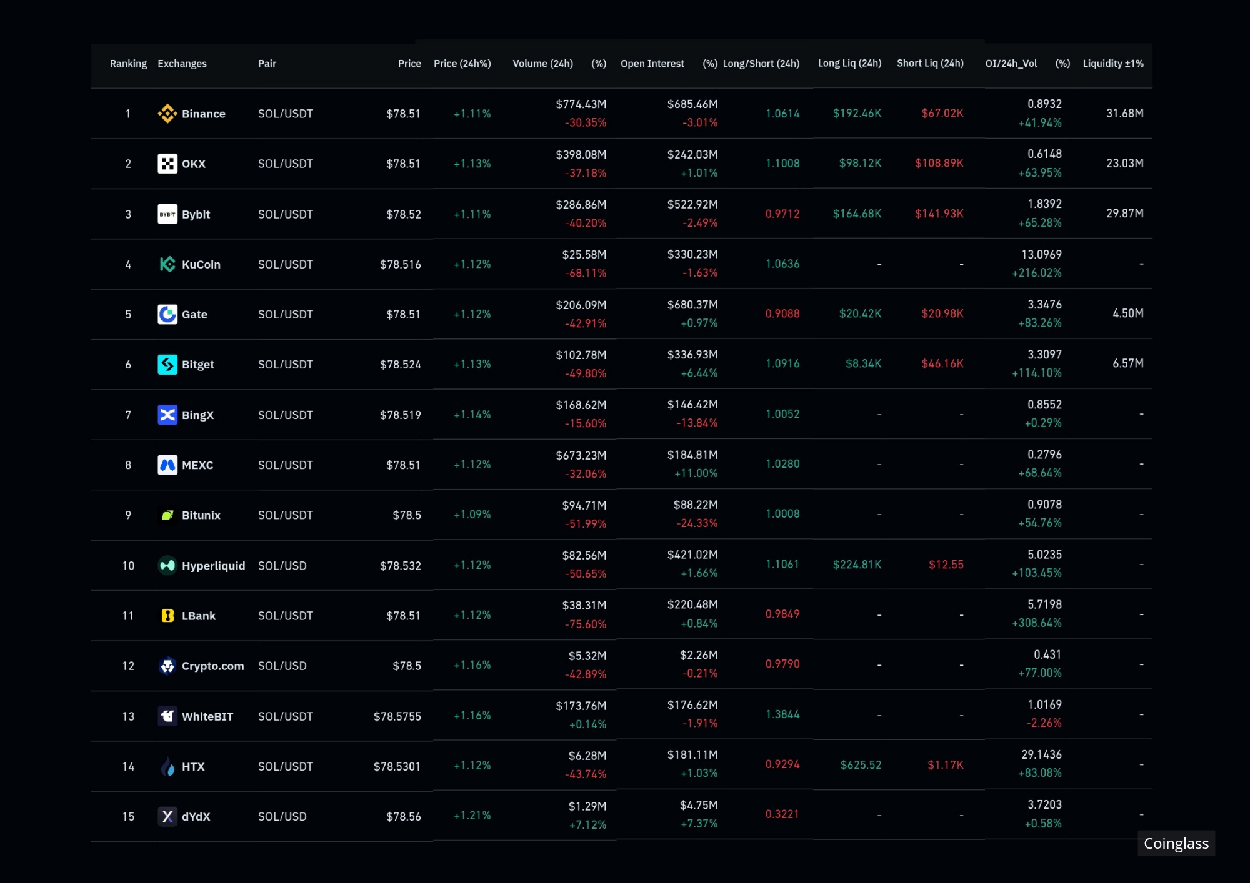Select Hyperliquid price change +1.12%
The height and width of the screenshot is (883, 1250).
click(472, 565)
